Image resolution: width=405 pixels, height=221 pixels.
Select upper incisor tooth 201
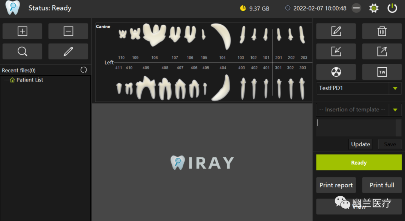279,34
